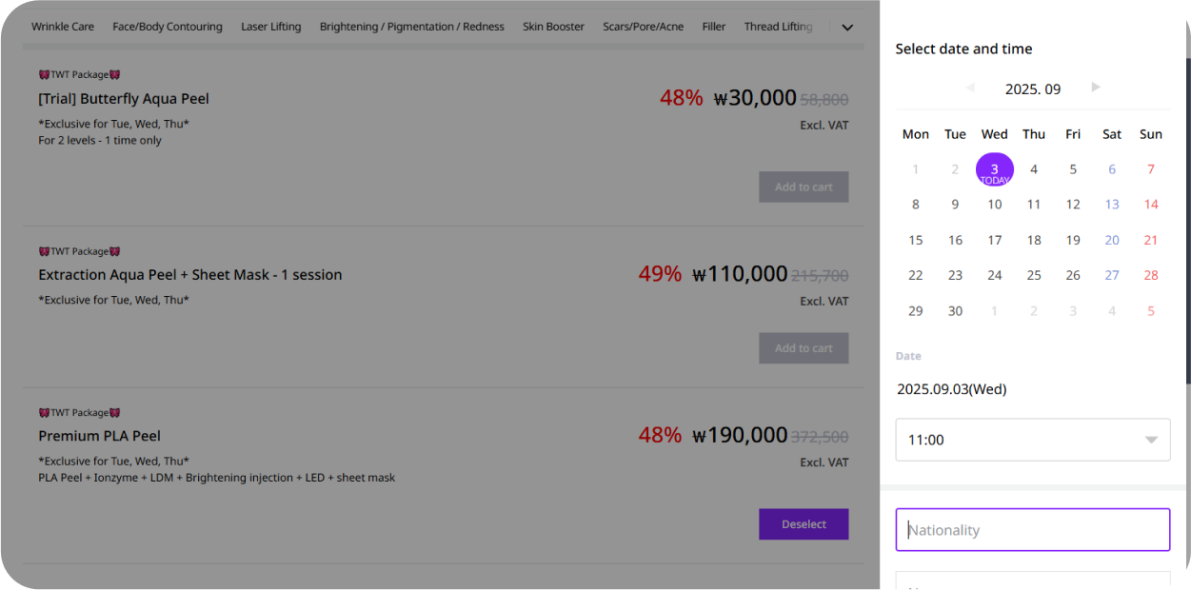Go to next month in calendar
This screenshot has height=590, width=1191.
[1096, 88]
